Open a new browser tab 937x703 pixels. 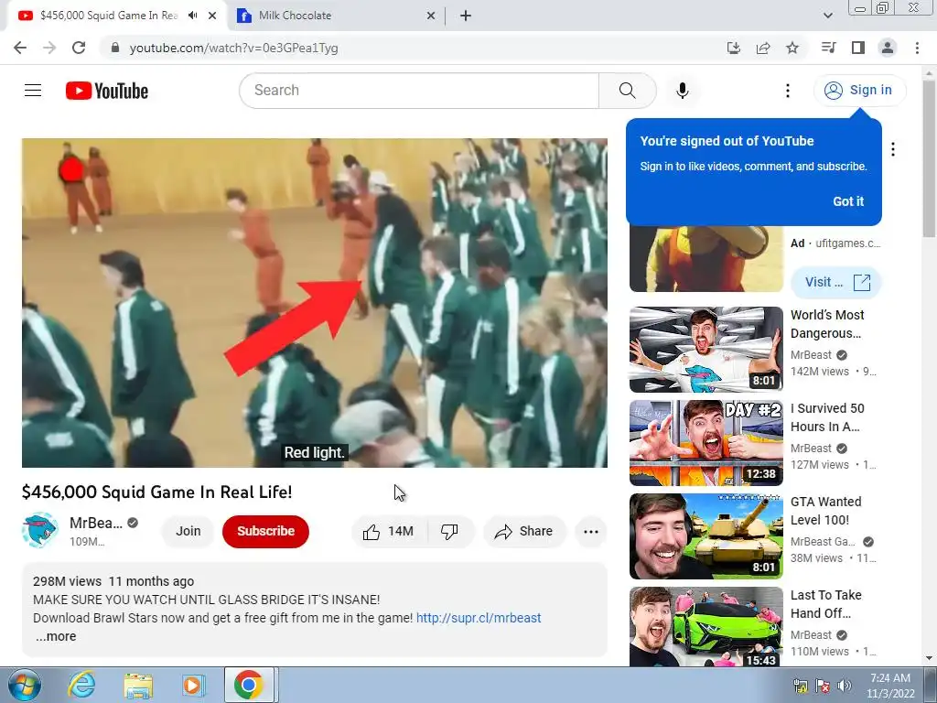tap(466, 16)
